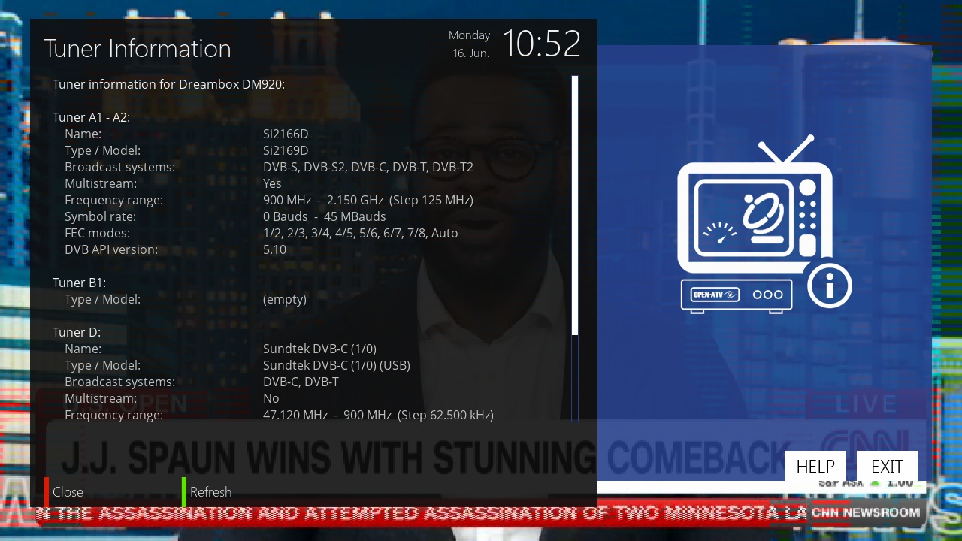This screenshot has height=541, width=962.
Task: Click the Si2166D name value
Action: coord(286,134)
